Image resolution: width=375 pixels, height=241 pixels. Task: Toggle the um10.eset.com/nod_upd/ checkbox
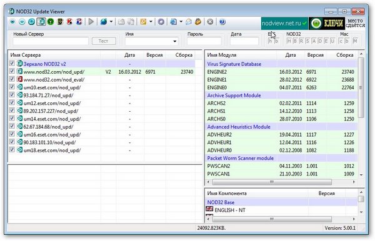(12, 87)
